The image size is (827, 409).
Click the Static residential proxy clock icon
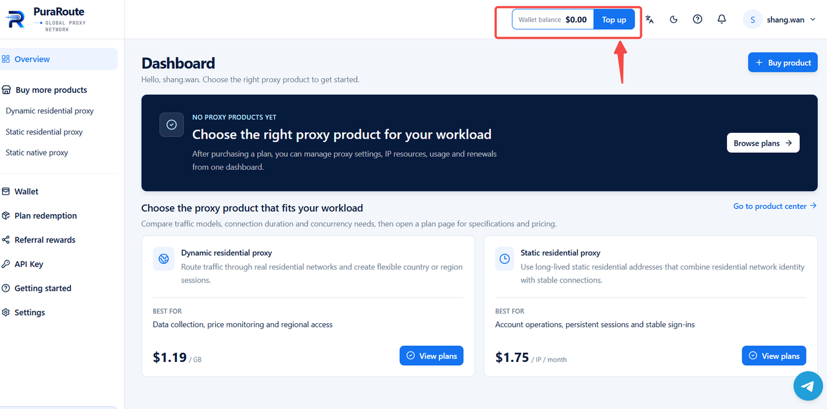pyautogui.click(x=505, y=259)
